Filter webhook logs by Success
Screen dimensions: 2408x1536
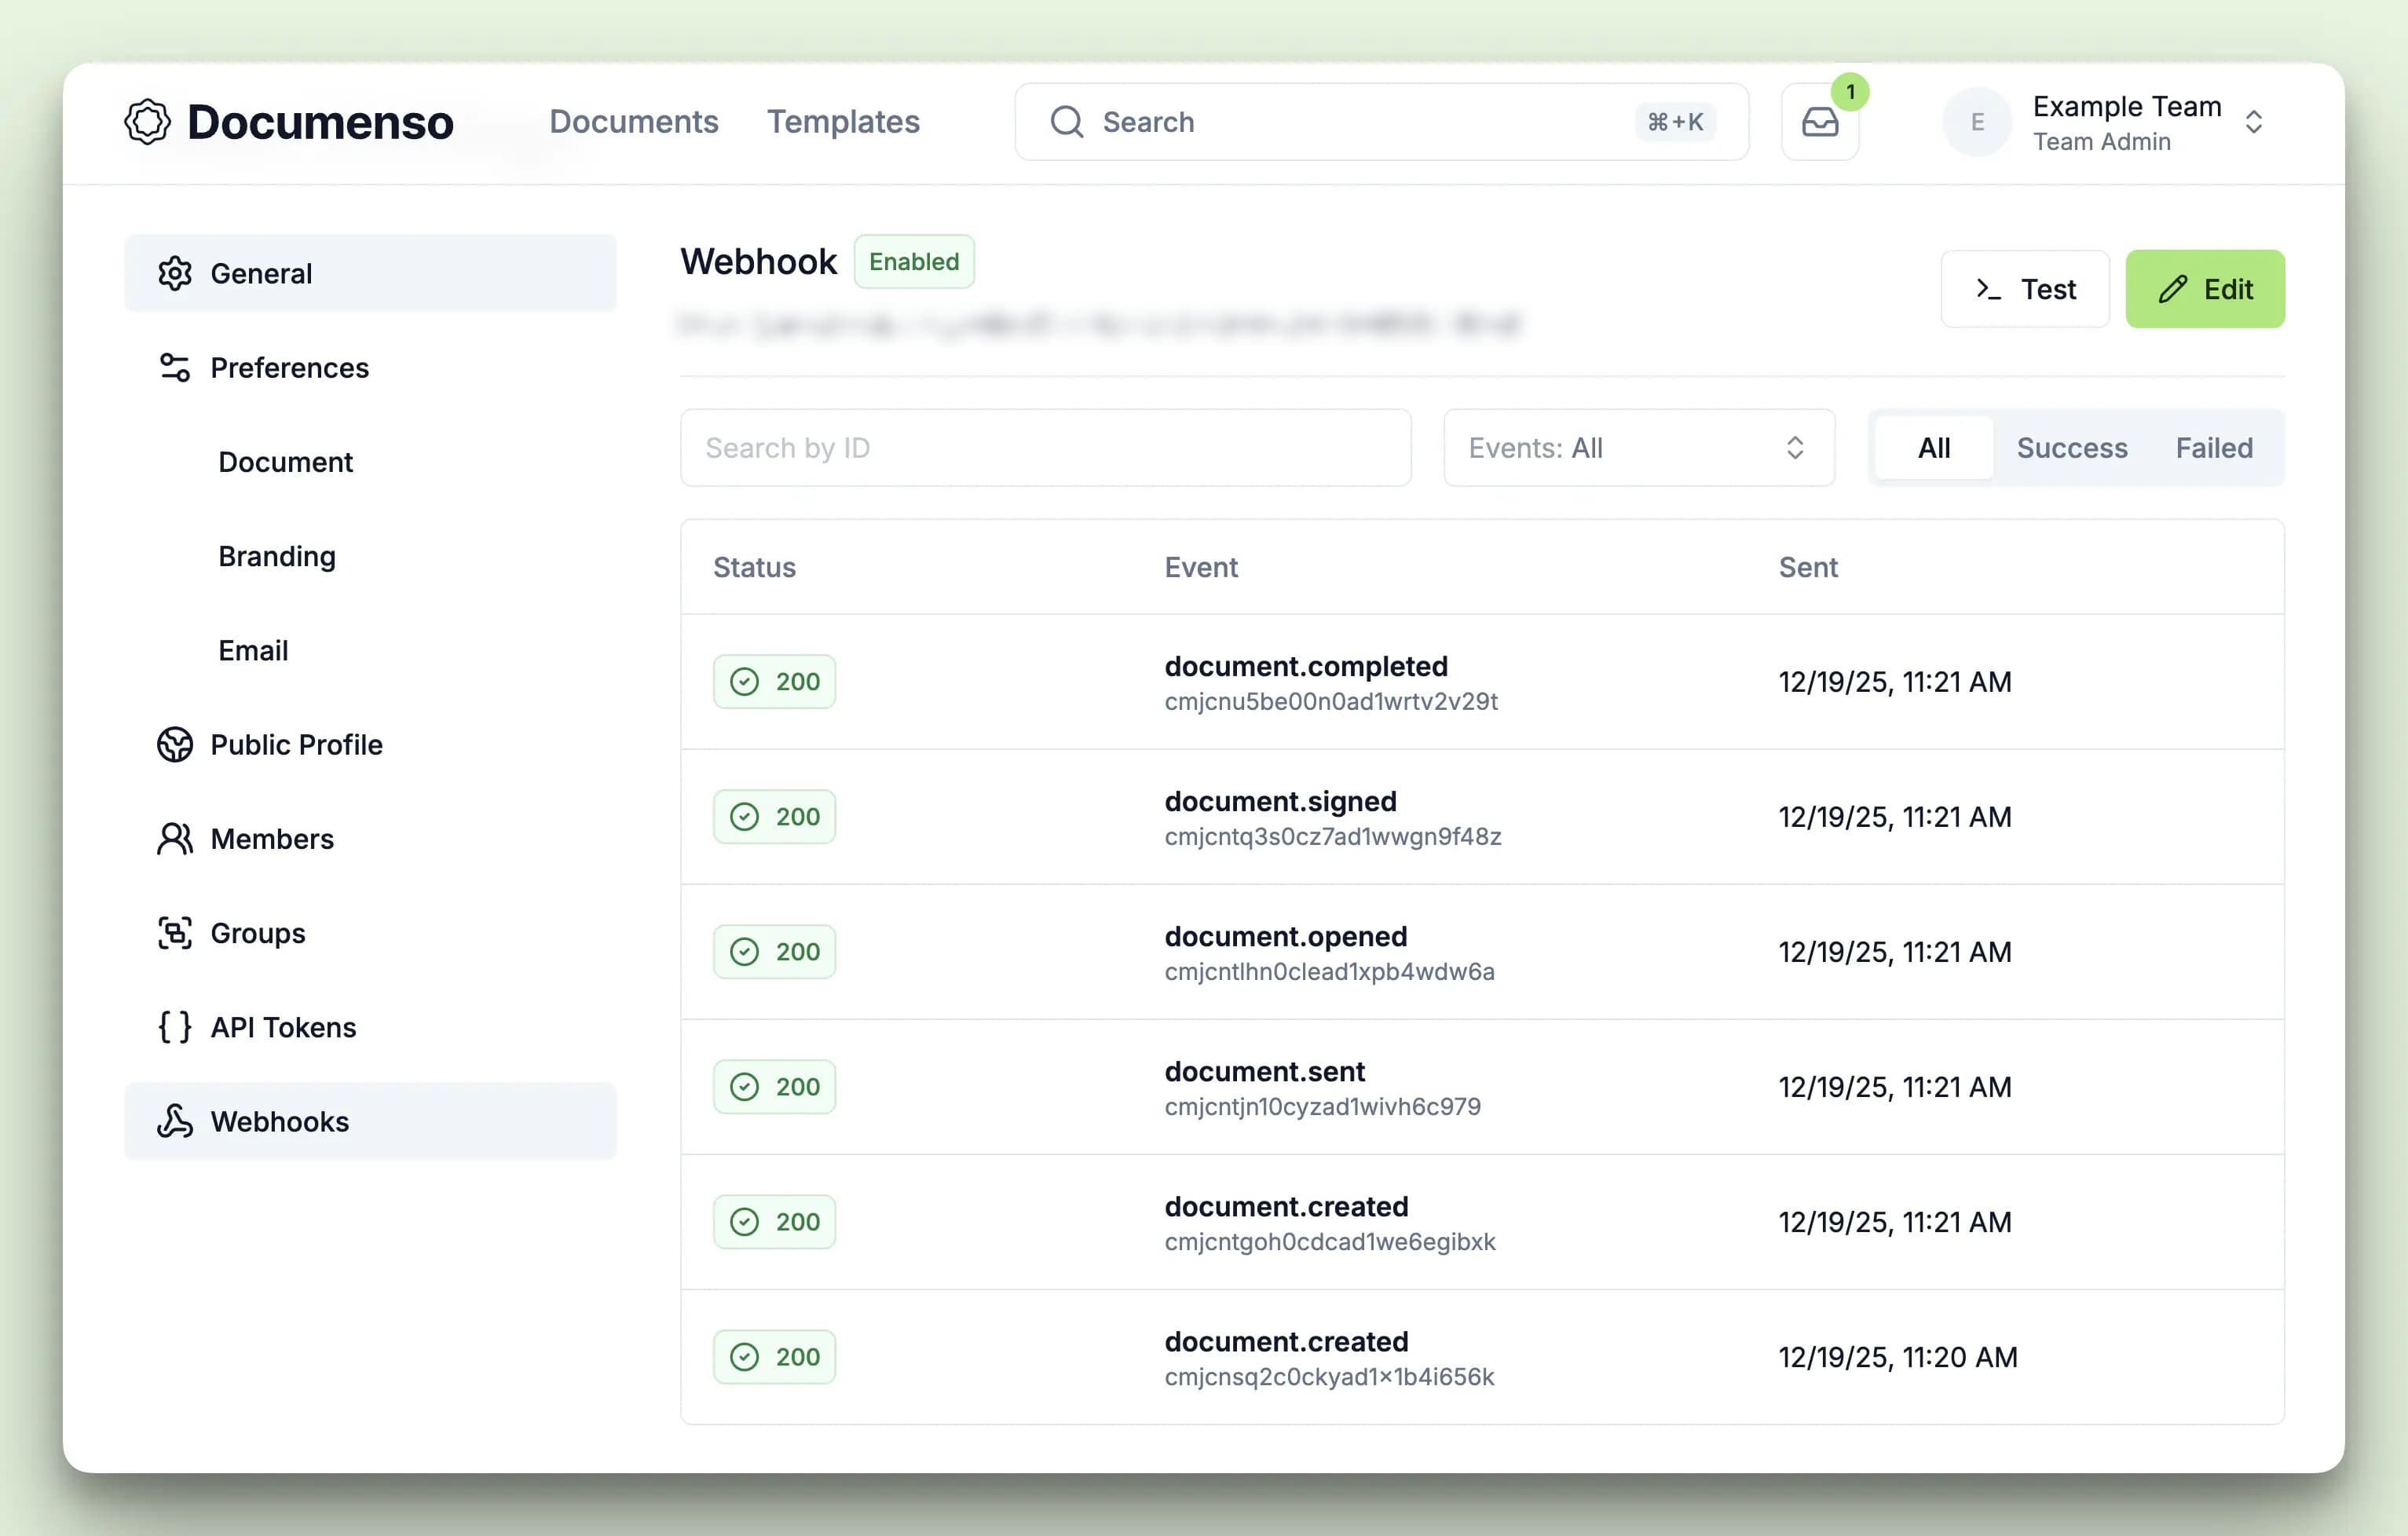pos(2071,447)
